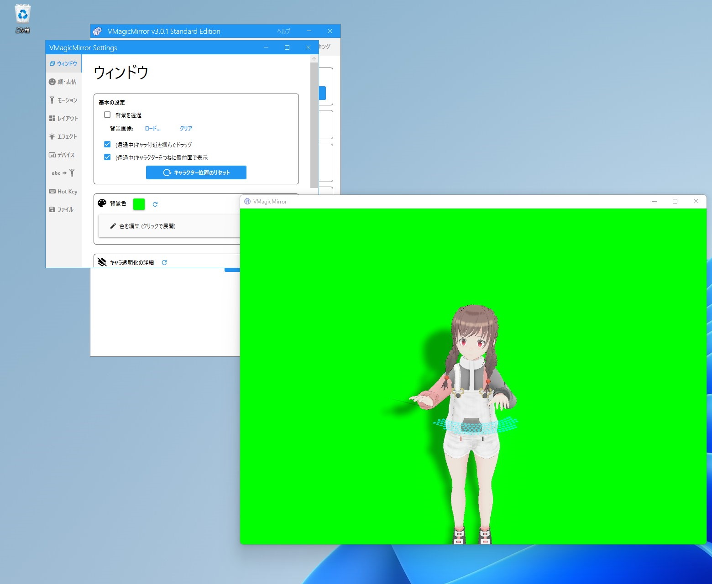Switch to the ウィンドウ tab
The height and width of the screenshot is (584, 712).
[63, 63]
